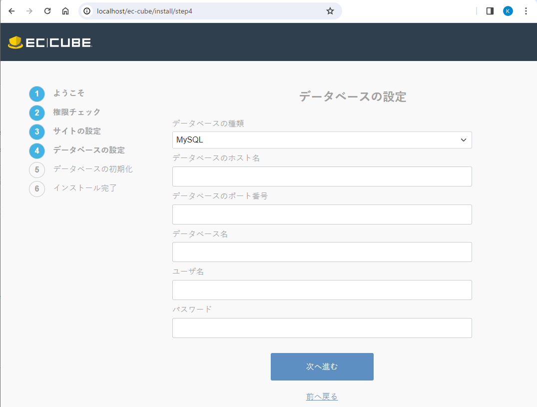Screen dimensions: 537x407
Task: Reload the current page
Action: click(47, 11)
